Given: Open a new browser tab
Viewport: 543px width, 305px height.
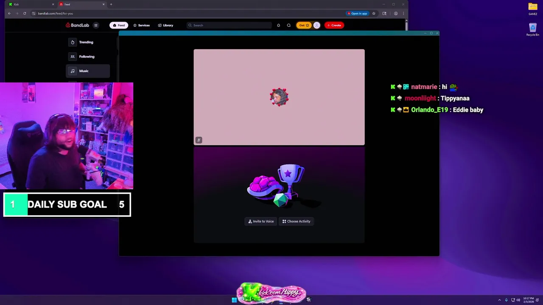Looking at the screenshot, I should [x=111, y=4].
